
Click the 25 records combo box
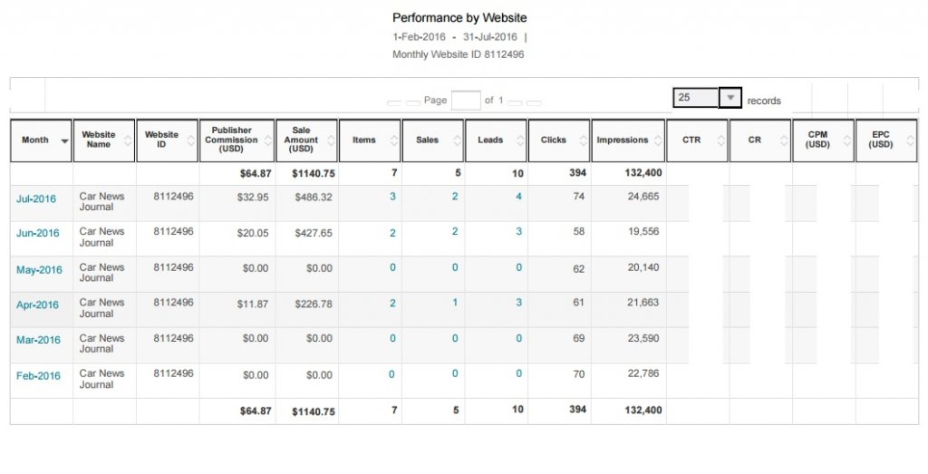[696, 98]
